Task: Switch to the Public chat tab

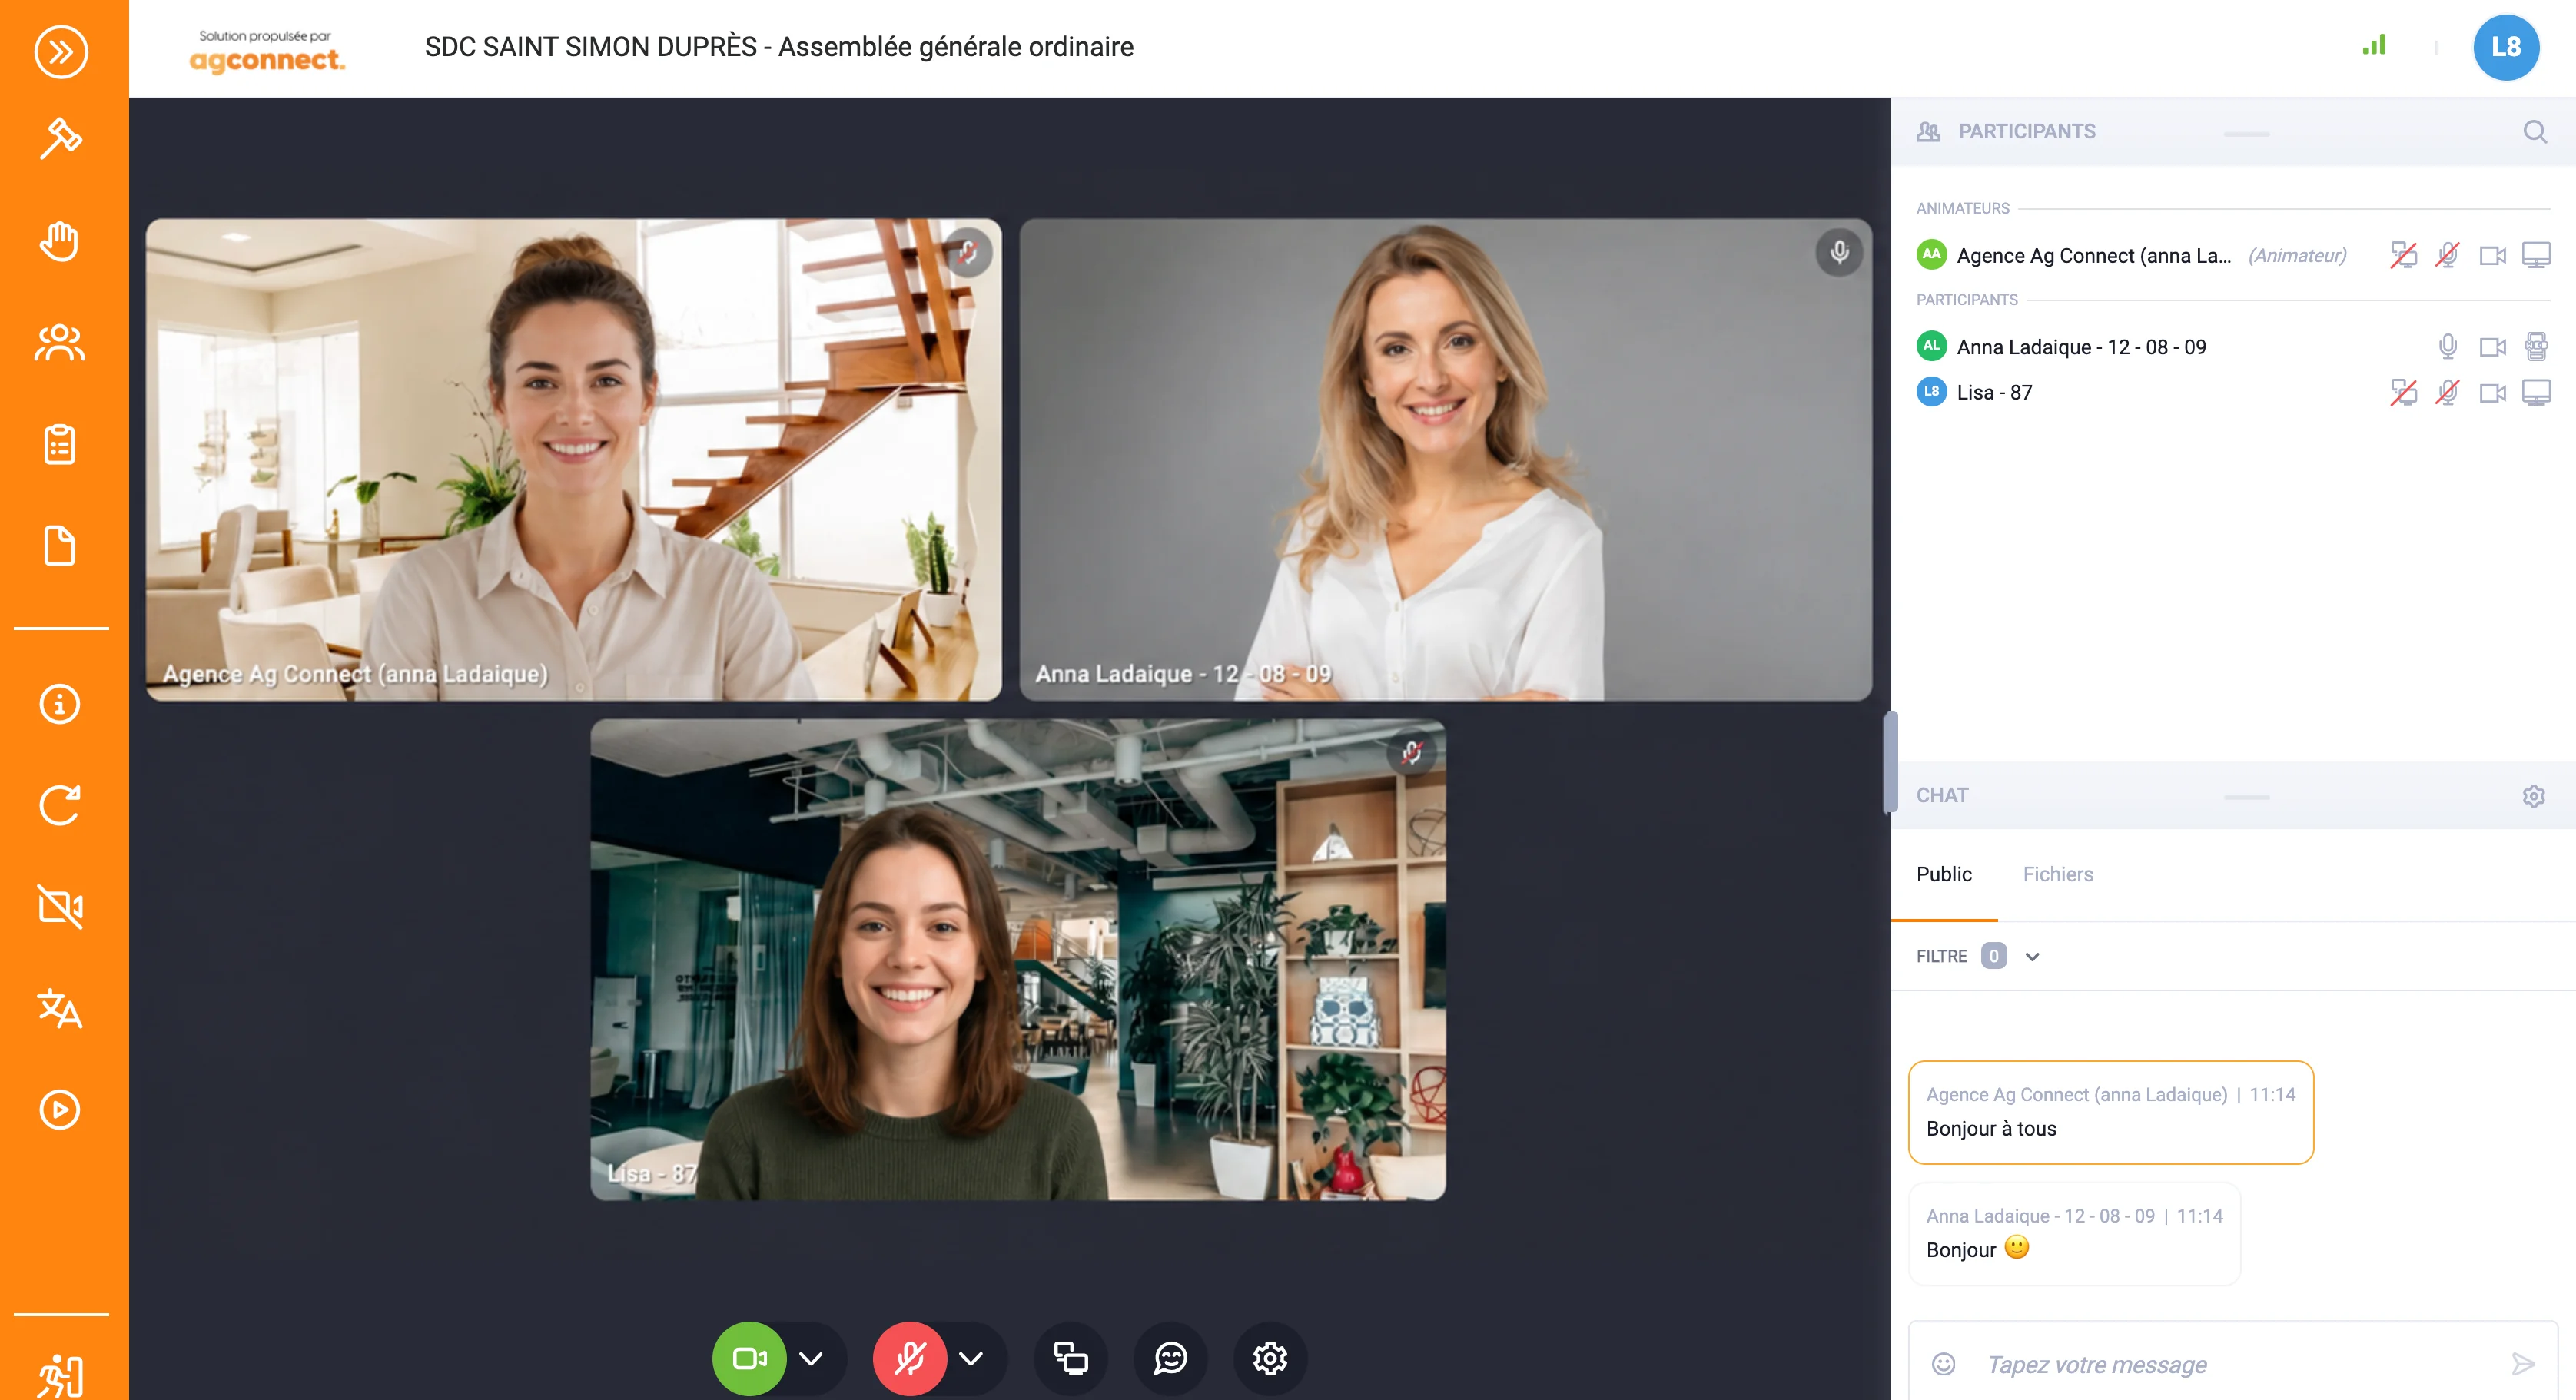Action: tap(1943, 874)
